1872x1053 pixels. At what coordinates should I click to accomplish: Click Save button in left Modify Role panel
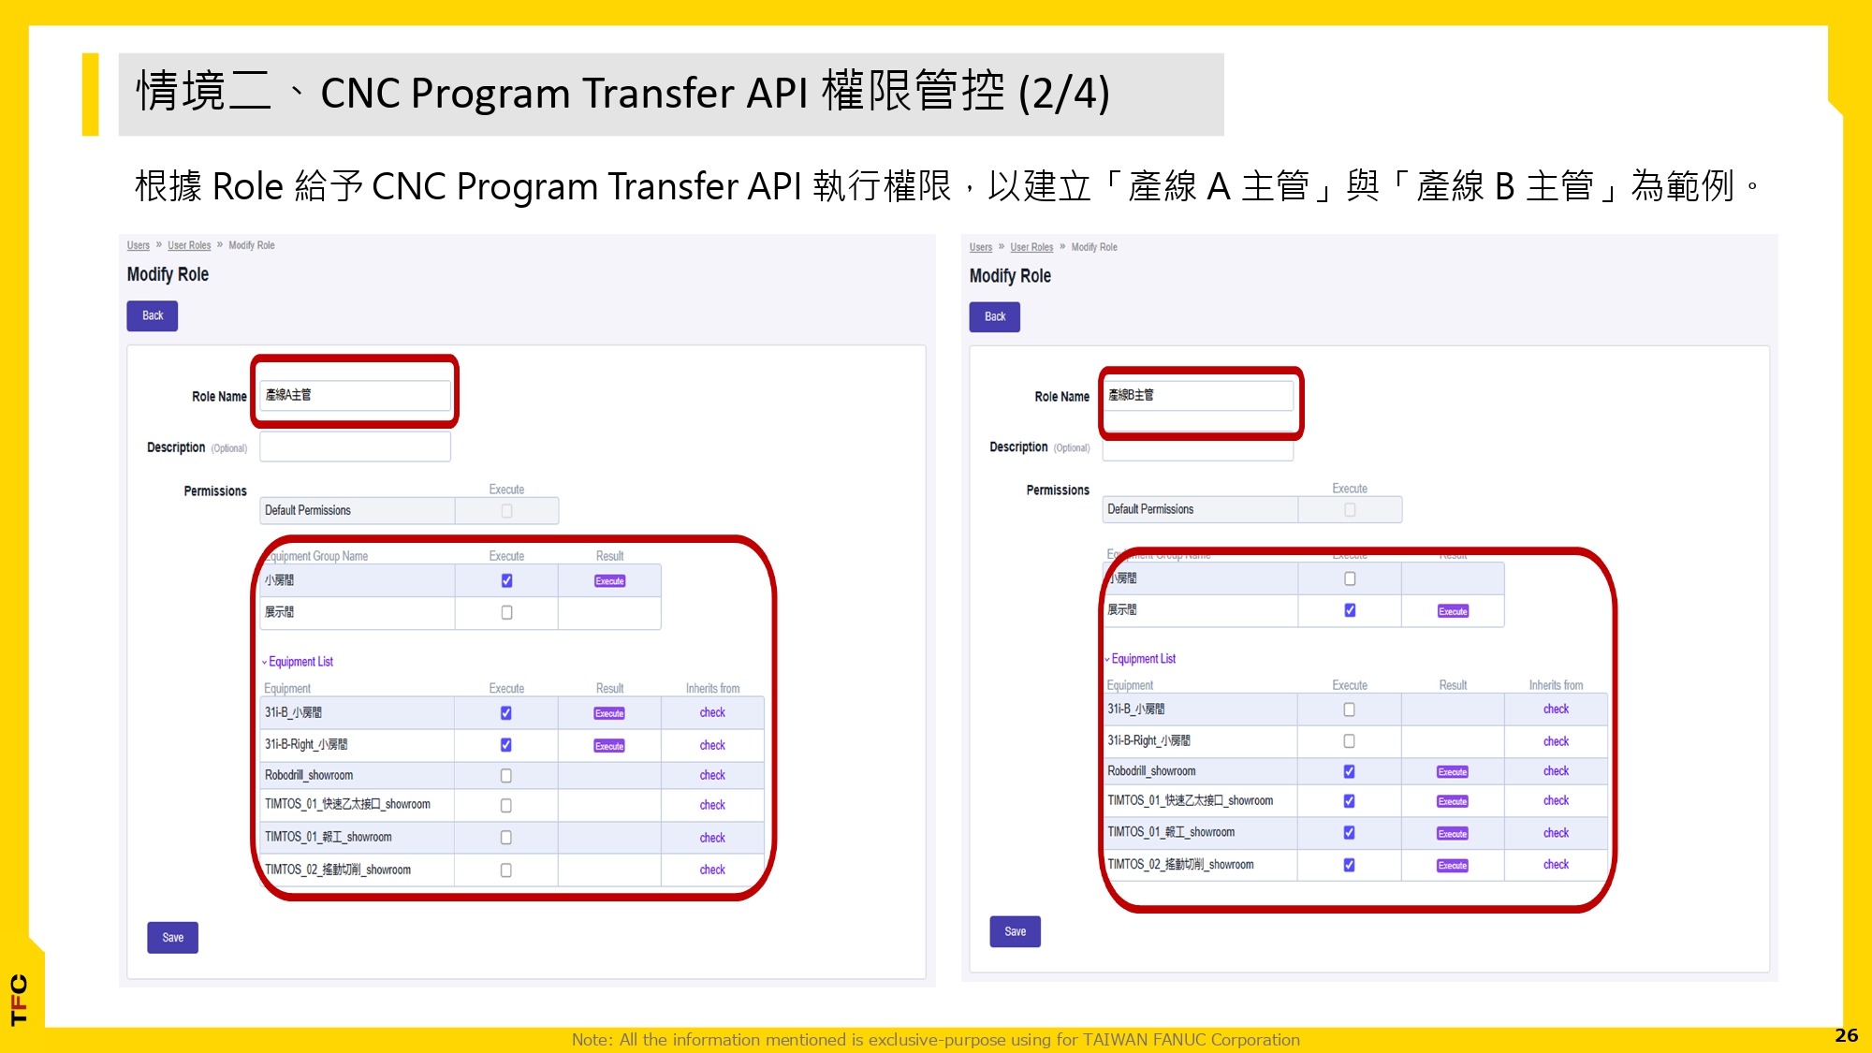[172, 937]
